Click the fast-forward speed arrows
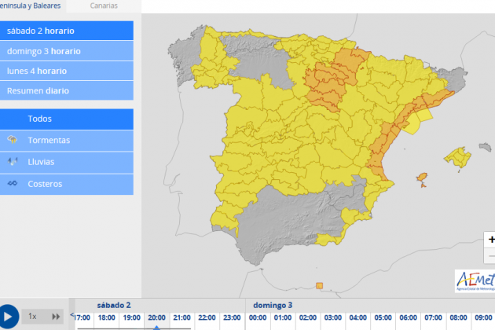 coord(56,316)
